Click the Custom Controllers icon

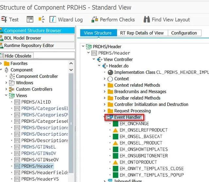click(12, 89)
